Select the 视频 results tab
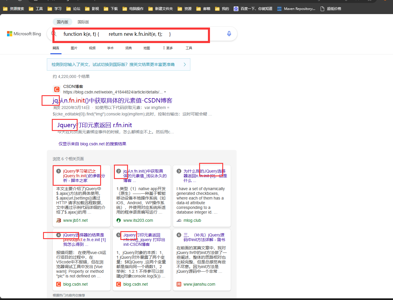This screenshot has width=393, height=300. pyautogui.click(x=92, y=48)
